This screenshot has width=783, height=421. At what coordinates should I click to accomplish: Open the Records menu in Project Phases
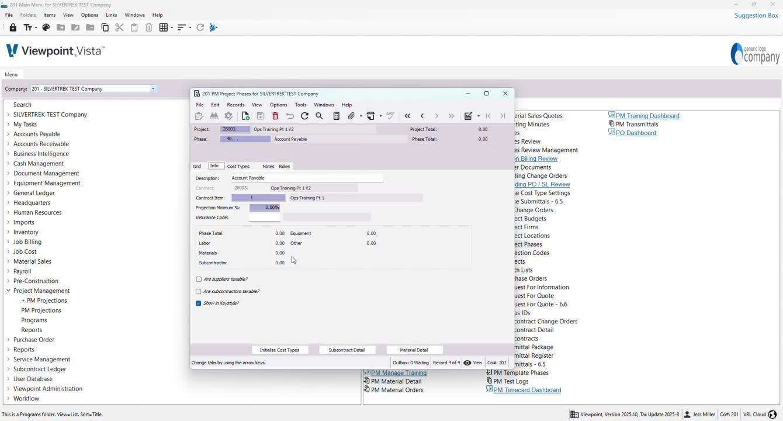click(235, 105)
